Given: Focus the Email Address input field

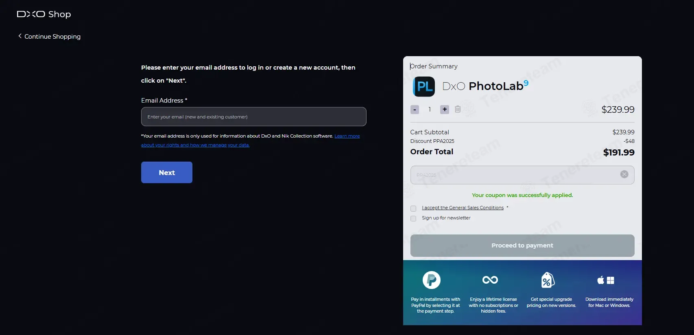Looking at the screenshot, I should [x=253, y=117].
